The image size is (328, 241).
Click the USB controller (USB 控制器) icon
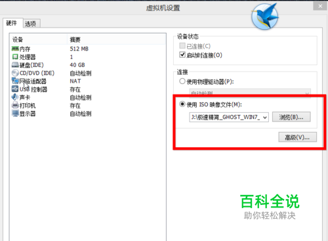click(15, 89)
